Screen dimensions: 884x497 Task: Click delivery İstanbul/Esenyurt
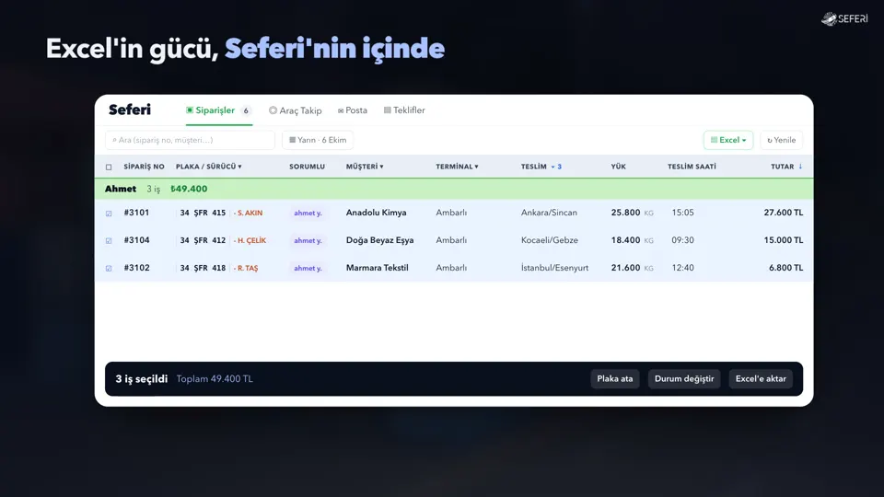(x=554, y=268)
